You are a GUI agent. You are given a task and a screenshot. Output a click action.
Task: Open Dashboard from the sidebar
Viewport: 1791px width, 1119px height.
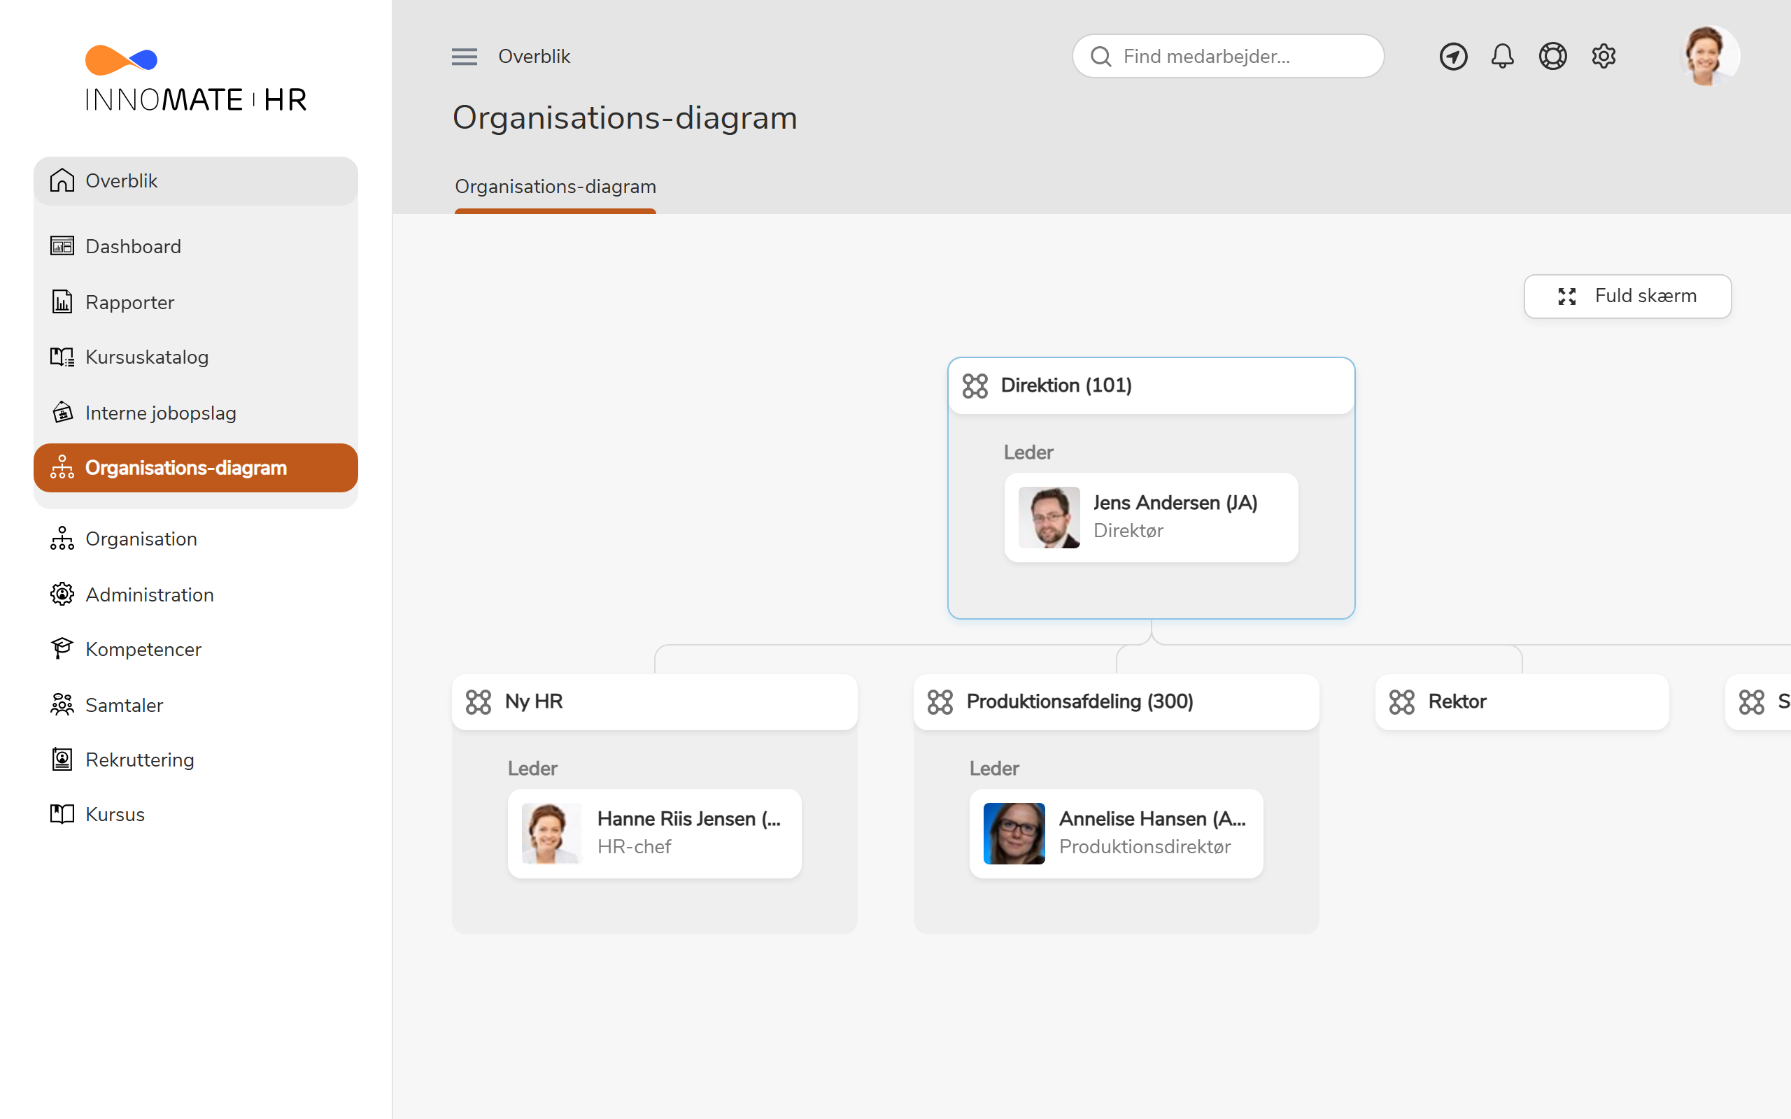(x=195, y=245)
